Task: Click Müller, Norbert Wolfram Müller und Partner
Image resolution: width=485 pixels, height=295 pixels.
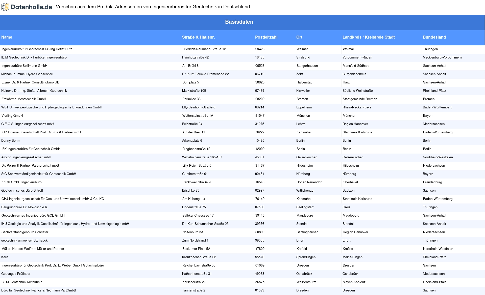Action: tap(33, 249)
